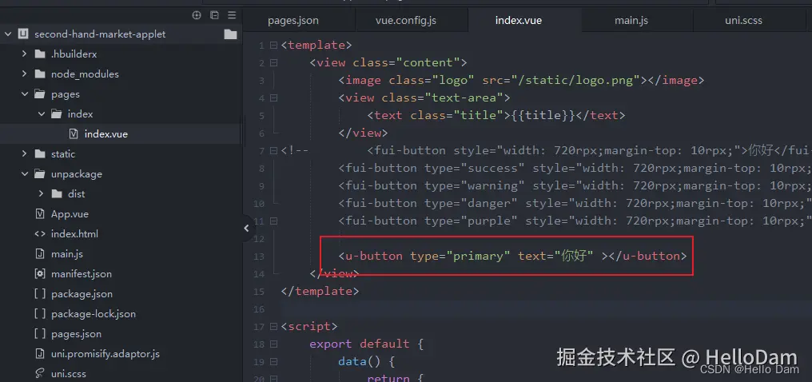
Task: Fold the data() block at line 19
Action: pos(273,362)
